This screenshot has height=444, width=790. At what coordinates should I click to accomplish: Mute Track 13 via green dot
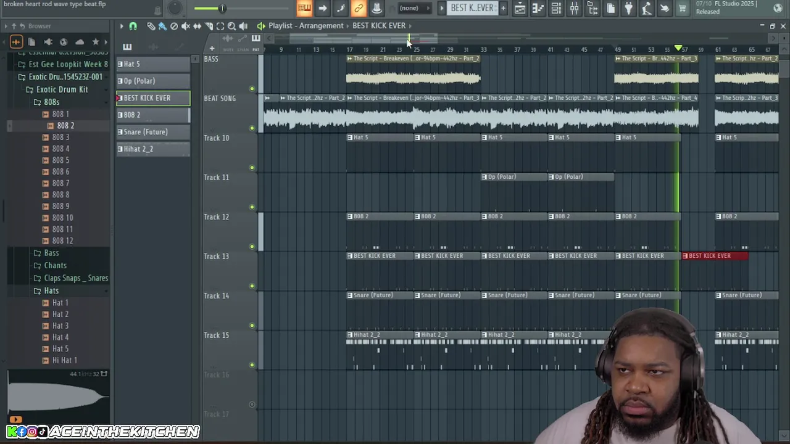pyautogui.click(x=252, y=286)
